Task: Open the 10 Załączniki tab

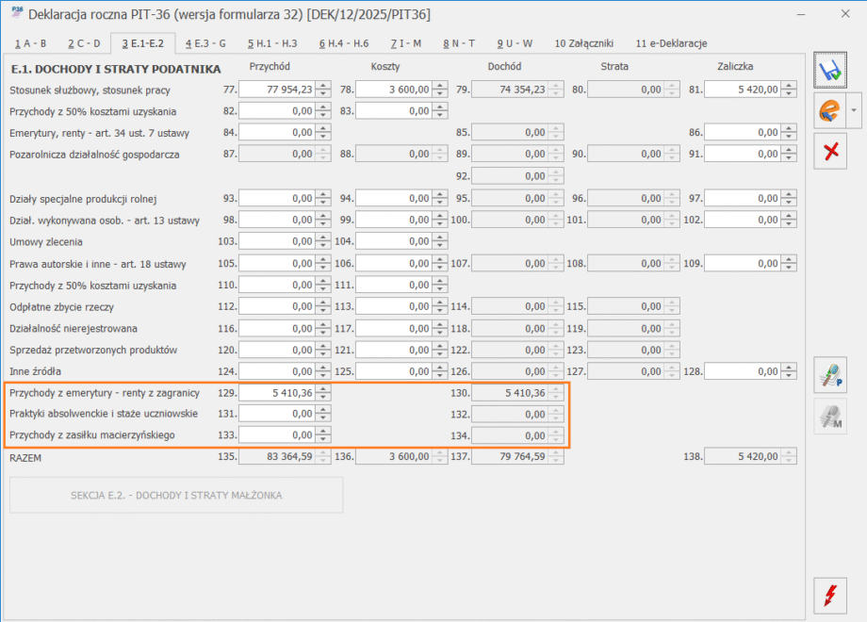Action: pyautogui.click(x=584, y=43)
